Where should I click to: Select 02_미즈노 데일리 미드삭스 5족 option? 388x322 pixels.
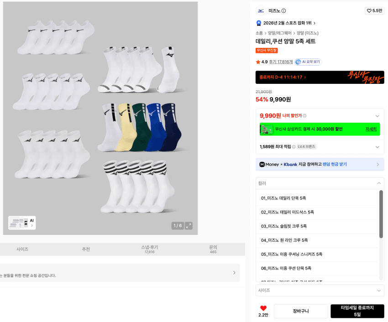[317, 212]
